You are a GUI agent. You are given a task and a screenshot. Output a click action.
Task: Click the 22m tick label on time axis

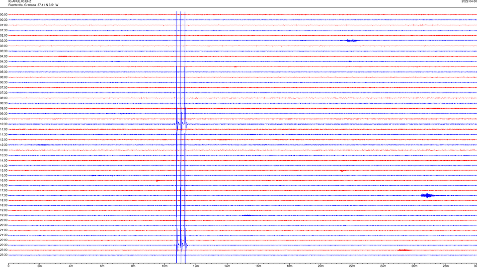tap(352, 266)
